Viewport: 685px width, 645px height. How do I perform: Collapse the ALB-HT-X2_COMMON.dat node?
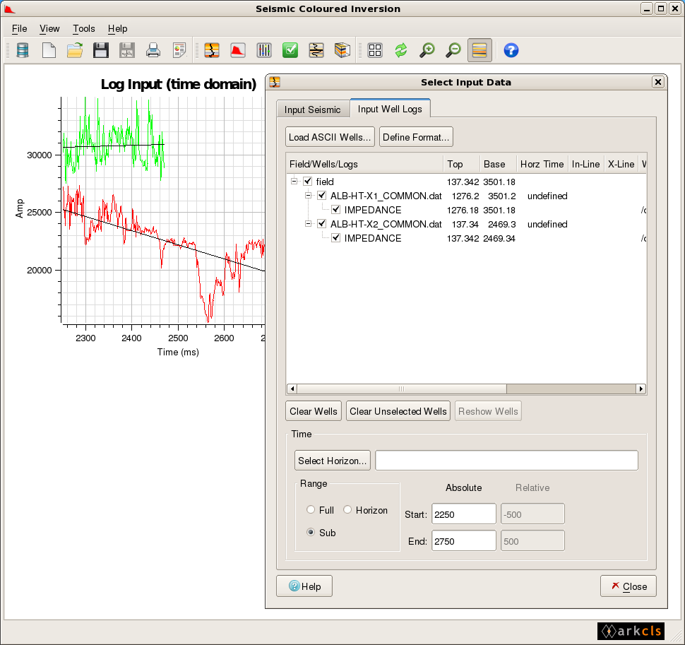pos(308,223)
